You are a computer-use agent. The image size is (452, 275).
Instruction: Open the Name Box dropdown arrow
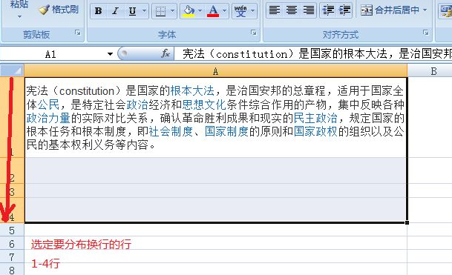(110, 54)
